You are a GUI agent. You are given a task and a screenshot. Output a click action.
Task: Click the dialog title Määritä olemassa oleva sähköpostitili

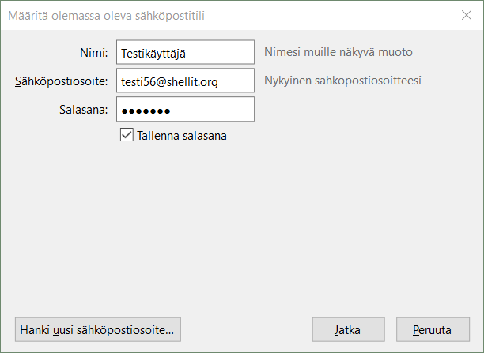106,16
